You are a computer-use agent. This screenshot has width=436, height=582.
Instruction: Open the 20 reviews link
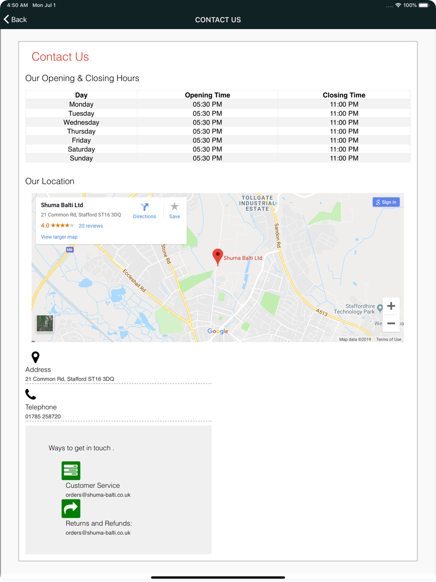pyautogui.click(x=91, y=226)
